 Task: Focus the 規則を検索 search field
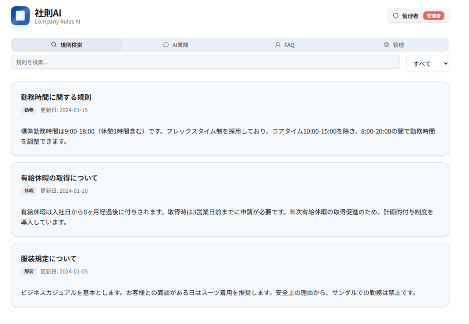point(205,62)
